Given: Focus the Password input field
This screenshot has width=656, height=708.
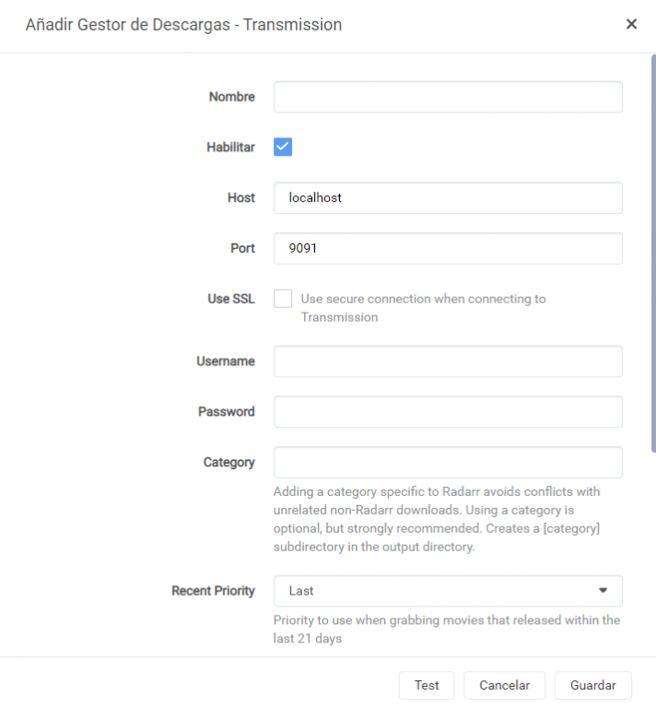Looking at the screenshot, I should (x=448, y=412).
